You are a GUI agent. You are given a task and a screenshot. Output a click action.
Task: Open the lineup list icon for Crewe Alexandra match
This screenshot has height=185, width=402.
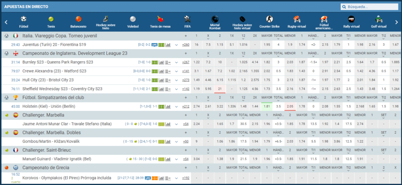pos(168,71)
